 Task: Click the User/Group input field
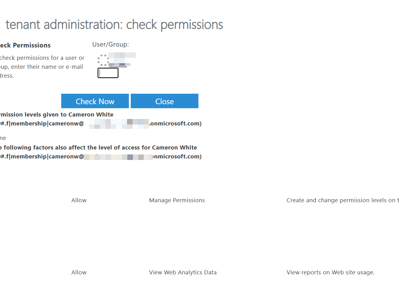[108, 73]
